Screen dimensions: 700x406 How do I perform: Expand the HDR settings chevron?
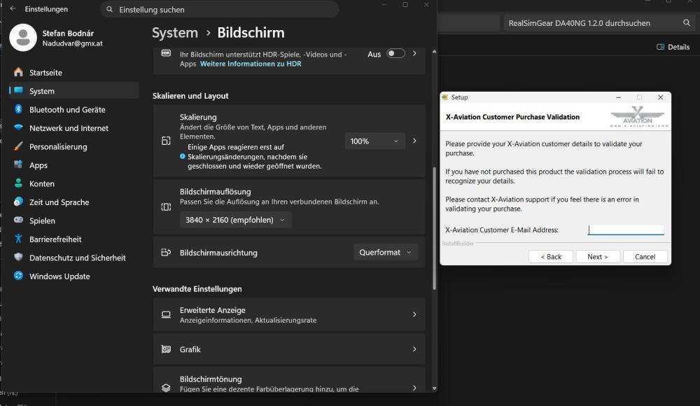point(414,54)
